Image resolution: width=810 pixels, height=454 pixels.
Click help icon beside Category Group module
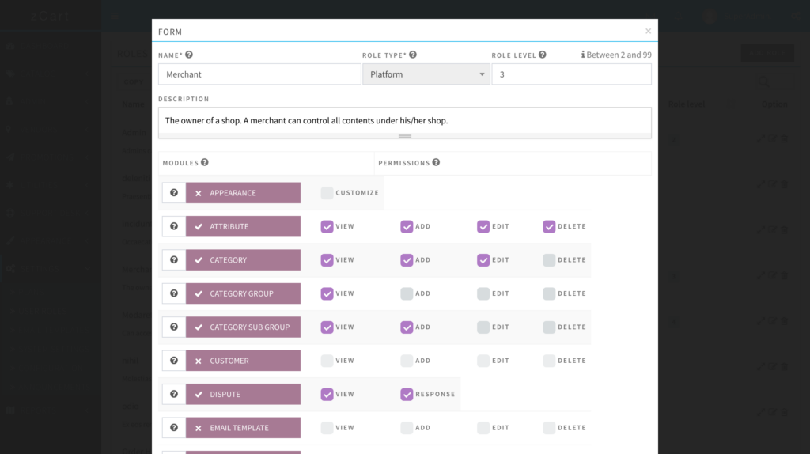tap(173, 293)
